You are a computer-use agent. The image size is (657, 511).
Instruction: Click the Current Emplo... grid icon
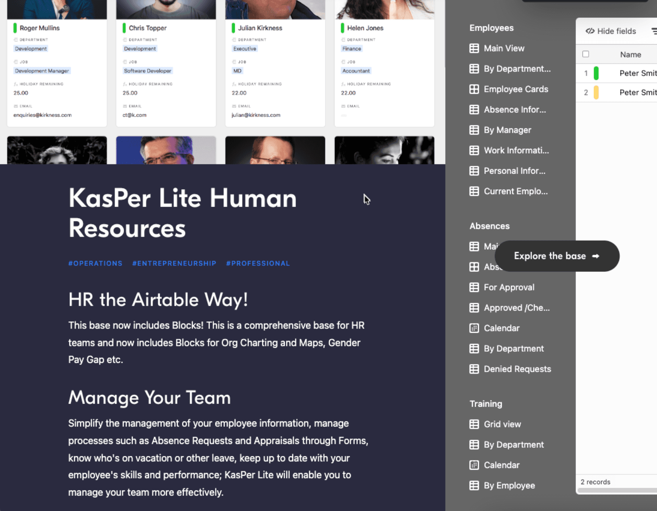coord(474,192)
